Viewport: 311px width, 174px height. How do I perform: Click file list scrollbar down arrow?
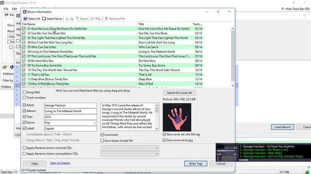[x=233, y=86]
